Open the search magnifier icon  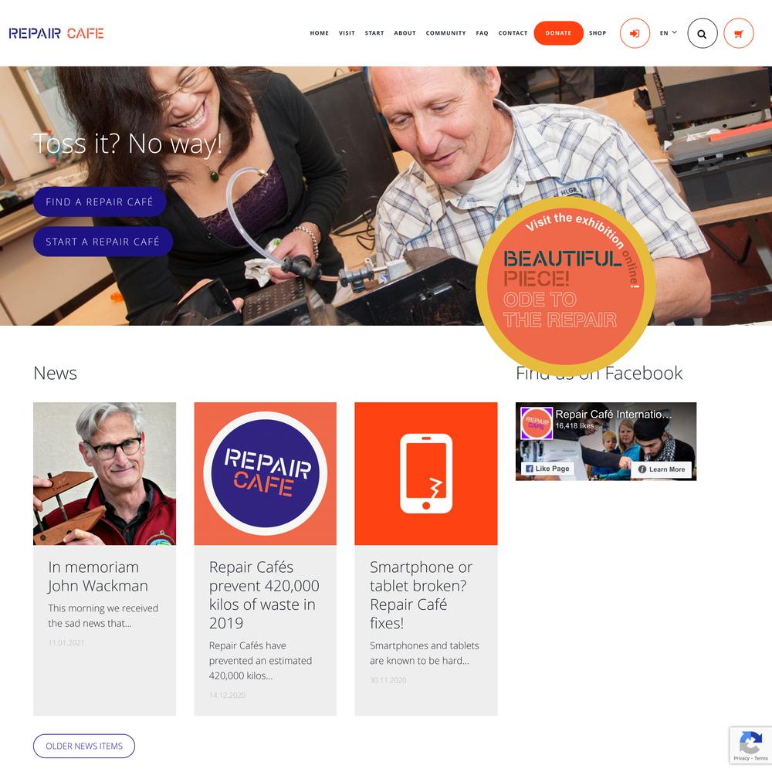[x=702, y=33]
